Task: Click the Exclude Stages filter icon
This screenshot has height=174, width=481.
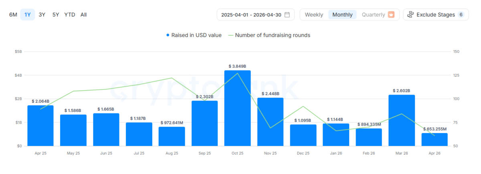Action: pos(410,15)
